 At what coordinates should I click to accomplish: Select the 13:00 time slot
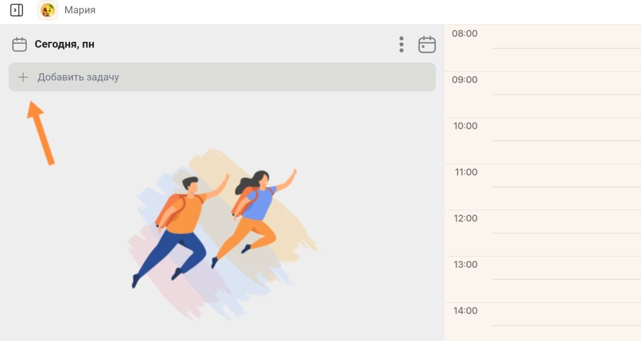point(566,279)
